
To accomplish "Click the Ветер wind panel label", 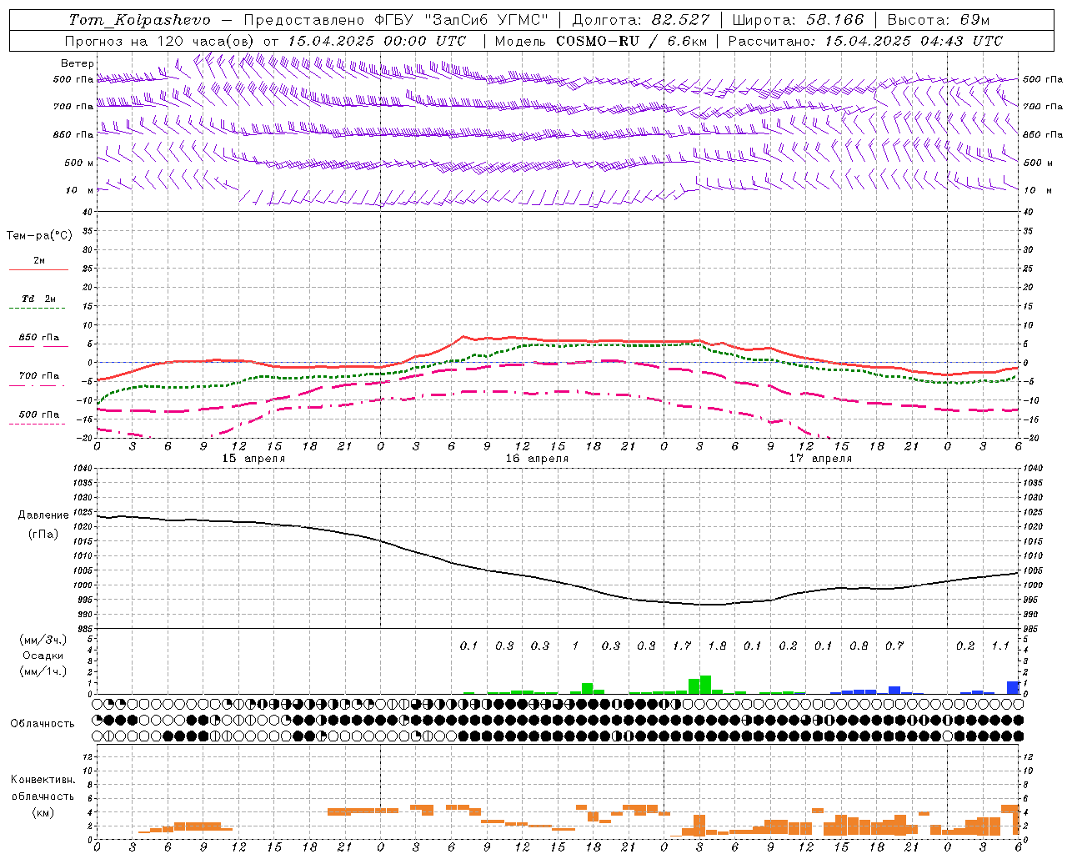I will (78, 63).
